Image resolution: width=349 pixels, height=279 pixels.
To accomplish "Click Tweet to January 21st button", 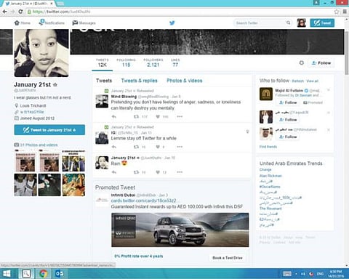I will [49, 130].
